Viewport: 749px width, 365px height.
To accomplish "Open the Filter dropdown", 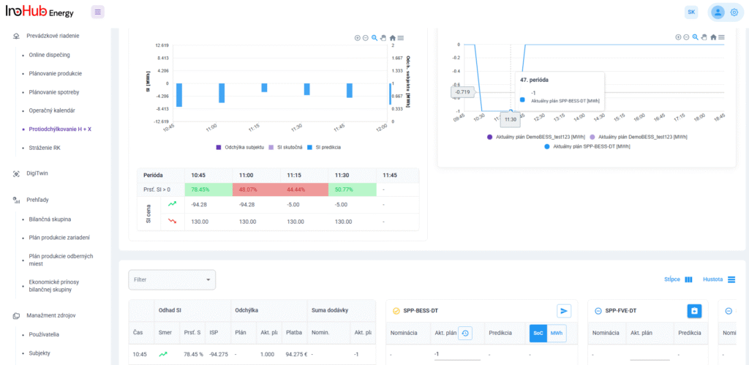I will click(x=172, y=279).
